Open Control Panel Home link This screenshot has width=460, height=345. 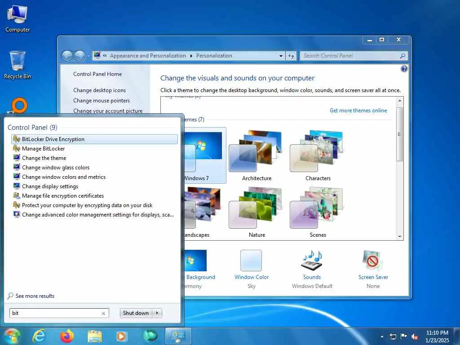[x=97, y=74]
